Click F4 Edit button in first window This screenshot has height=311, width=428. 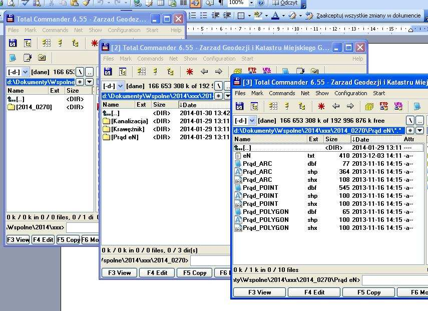[x=43, y=240]
